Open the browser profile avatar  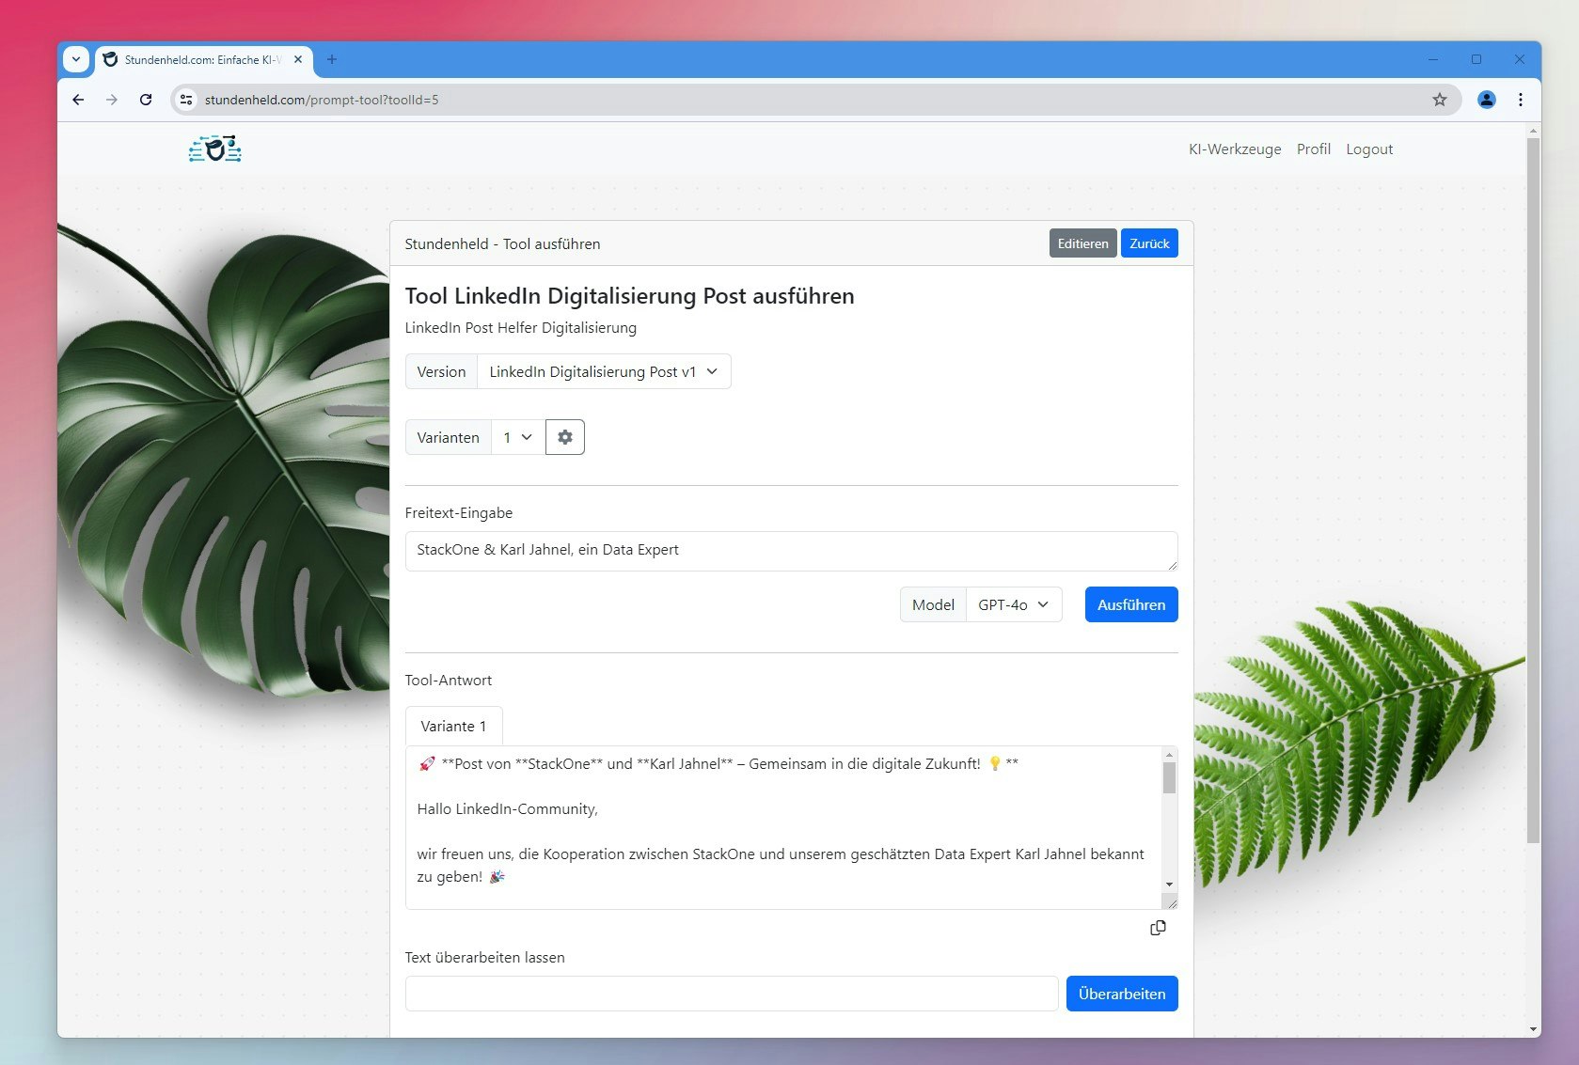pyautogui.click(x=1486, y=100)
